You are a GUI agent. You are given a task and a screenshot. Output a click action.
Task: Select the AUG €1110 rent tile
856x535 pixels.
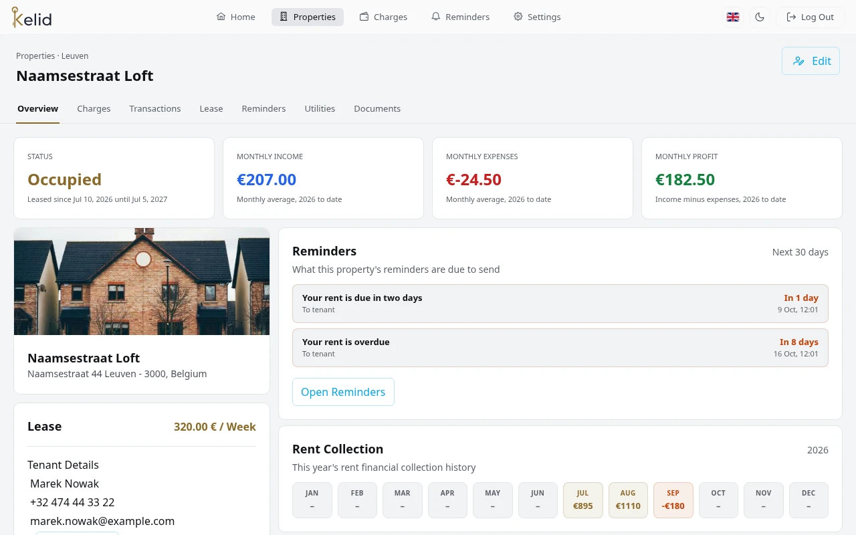tap(628, 500)
